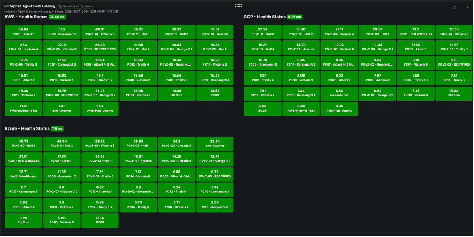Click GCP card AWS-Internet-Test (2.36)
The height and width of the screenshot is (237, 474).
click(x=301, y=109)
